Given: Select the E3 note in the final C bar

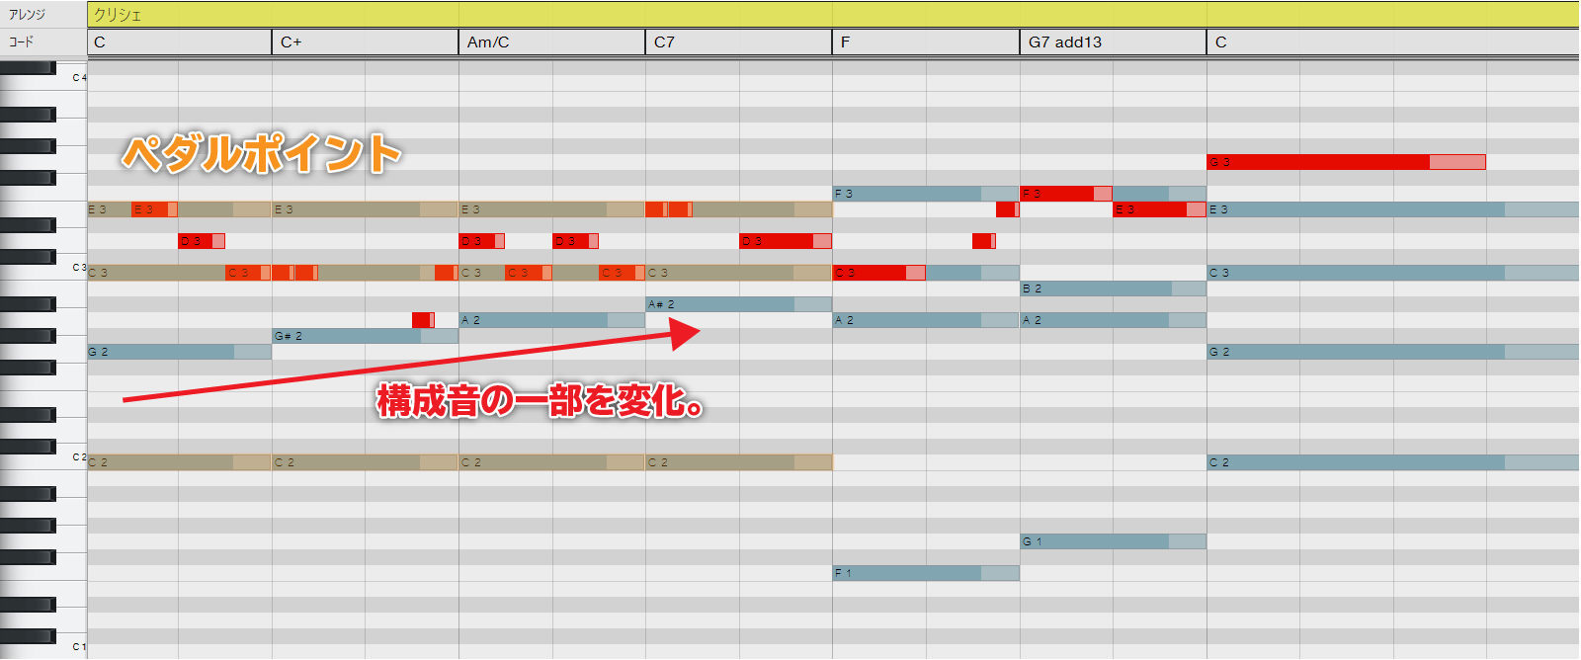Looking at the screenshot, I should [x=1393, y=209].
